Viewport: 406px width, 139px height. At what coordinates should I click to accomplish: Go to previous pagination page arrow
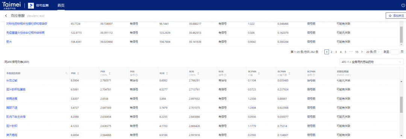click(322, 52)
